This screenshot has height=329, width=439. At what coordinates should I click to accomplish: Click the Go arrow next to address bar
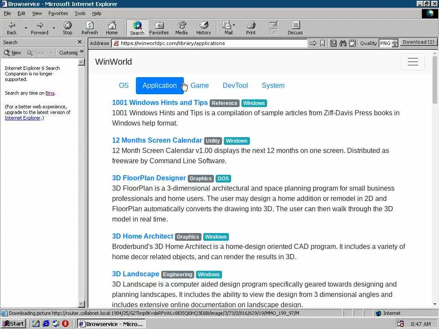click(313, 43)
